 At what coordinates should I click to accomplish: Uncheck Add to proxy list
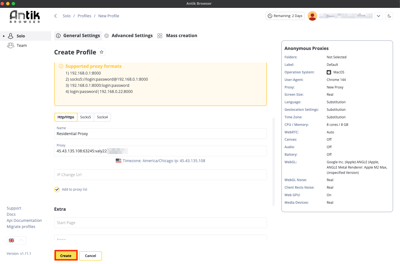tap(57, 189)
